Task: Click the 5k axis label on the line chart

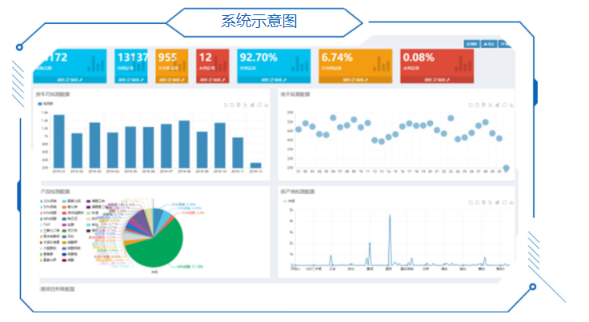Action: pos(290,210)
